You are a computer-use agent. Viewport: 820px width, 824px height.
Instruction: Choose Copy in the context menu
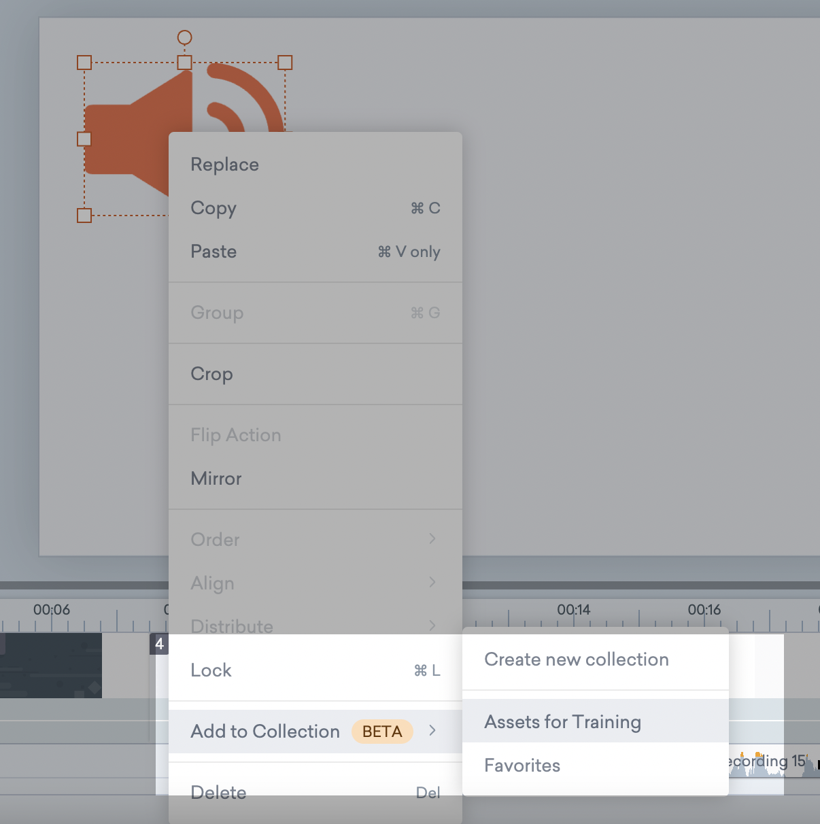point(213,208)
